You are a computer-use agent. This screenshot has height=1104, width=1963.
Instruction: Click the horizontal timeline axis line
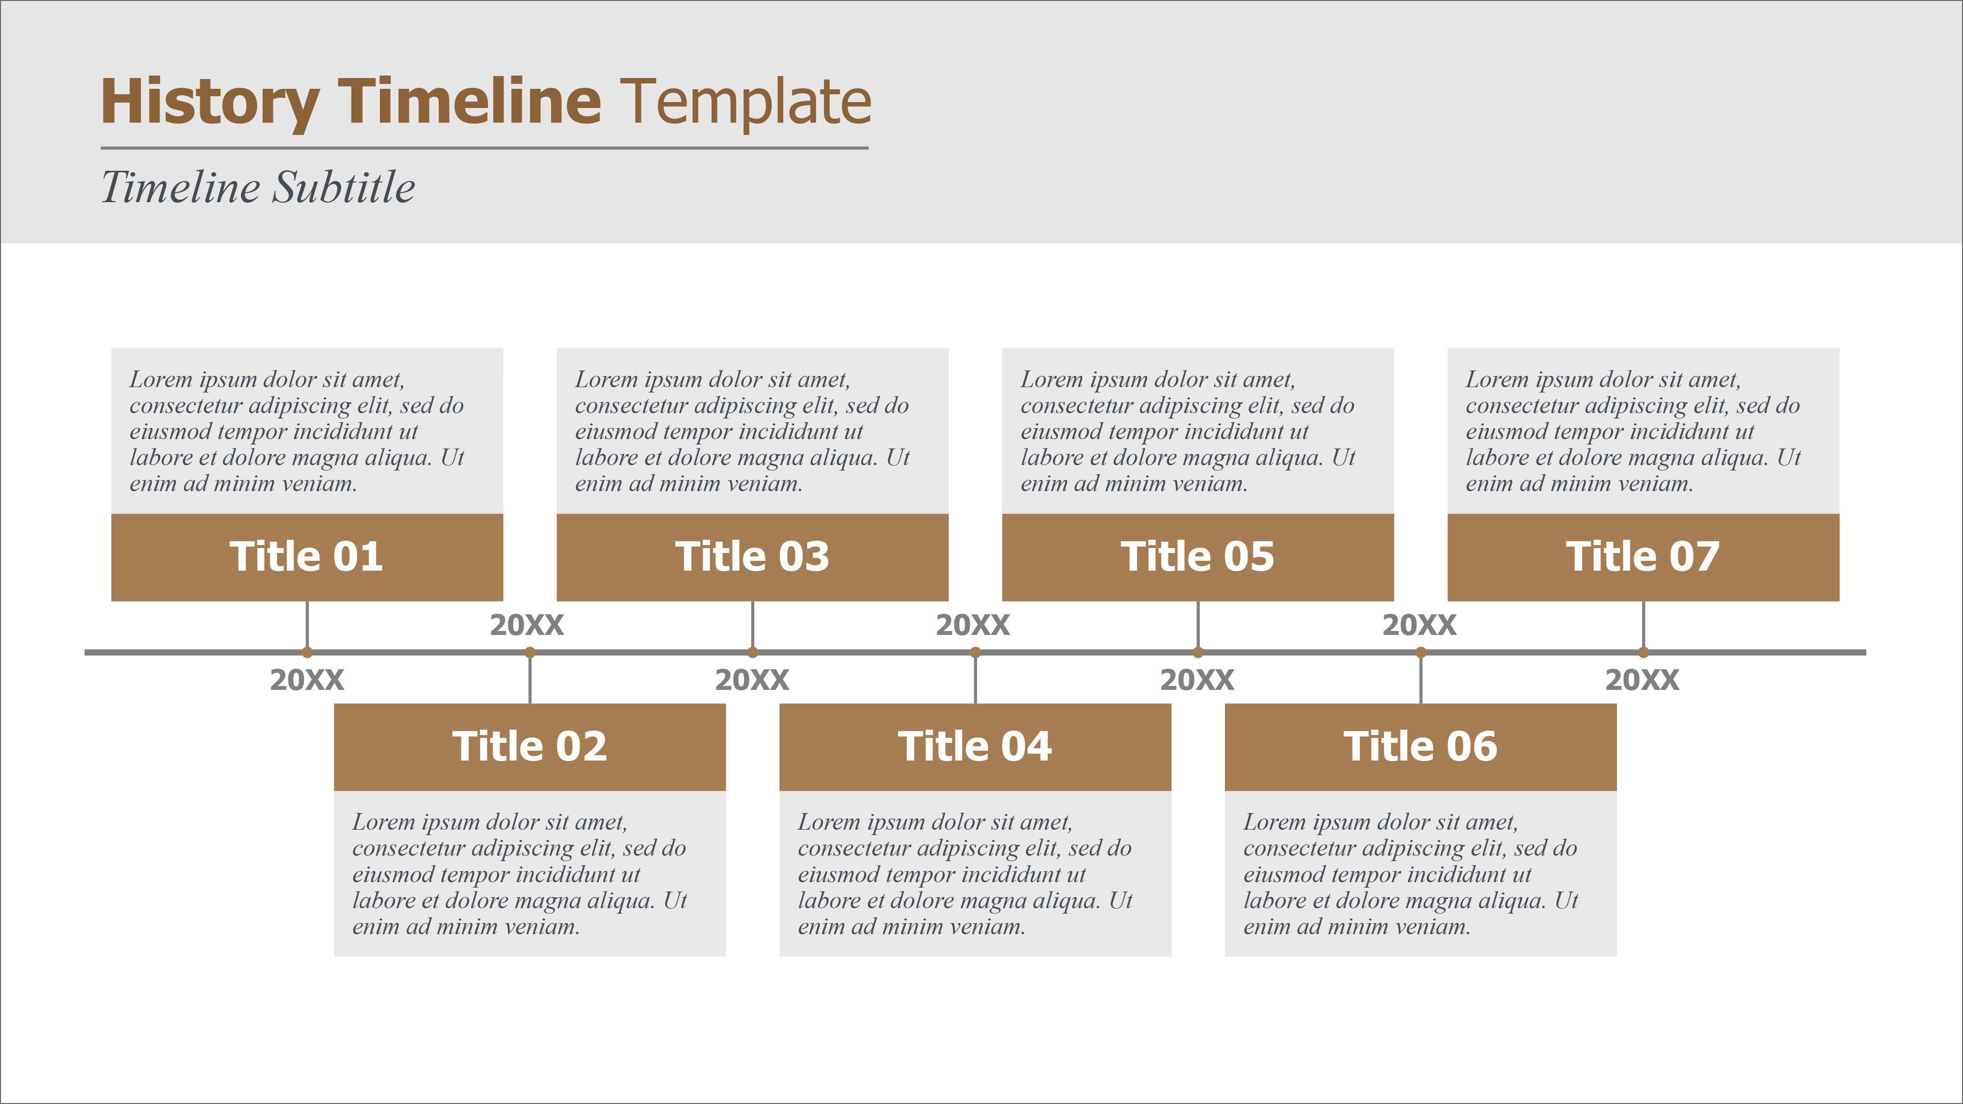click(x=981, y=660)
